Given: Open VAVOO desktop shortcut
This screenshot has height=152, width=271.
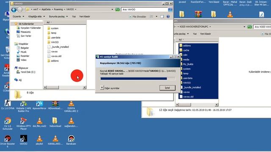Looking at the screenshot, I should [x=23, y=140].
